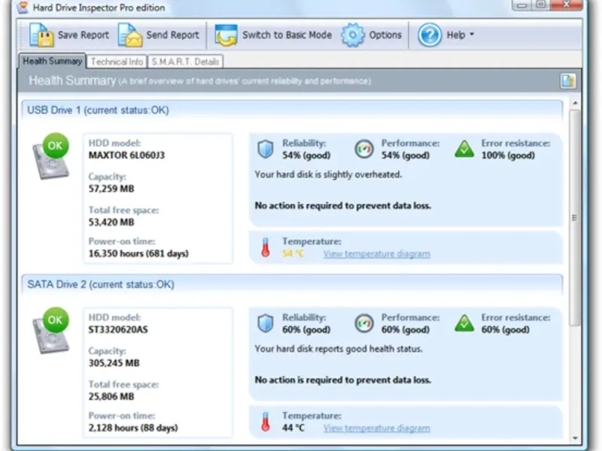
Task: Click the Reliability shield icon for USB Drive 1
Action: pyautogui.click(x=266, y=149)
